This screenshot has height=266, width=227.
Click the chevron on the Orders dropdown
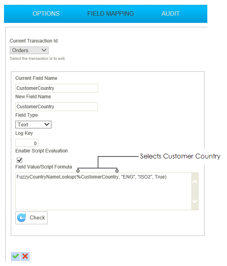44,50
